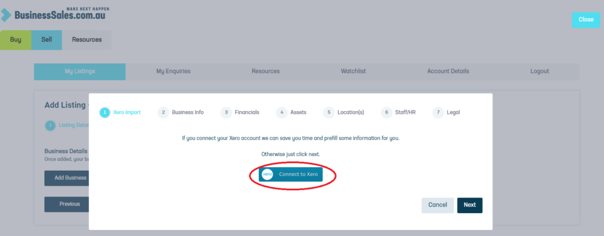This screenshot has height=236, width=604.
Task: Click the step 4 number circle
Action: pyautogui.click(x=281, y=112)
